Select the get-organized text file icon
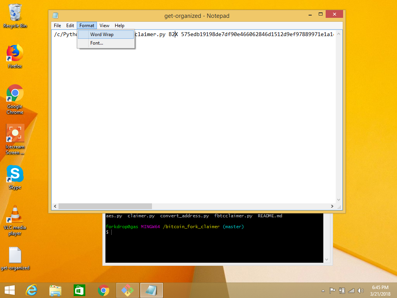 point(15,258)
